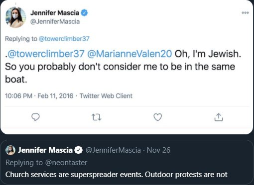Click the reply speech bubble icon

click(35, 117)
